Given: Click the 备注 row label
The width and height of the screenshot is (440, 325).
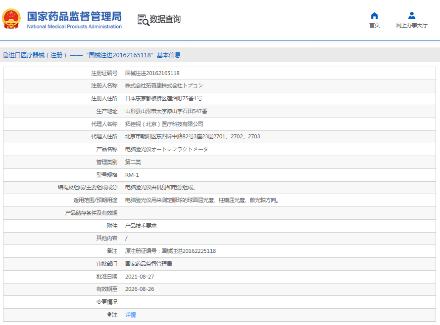Looking at the screenshot, I should point(112,251).
